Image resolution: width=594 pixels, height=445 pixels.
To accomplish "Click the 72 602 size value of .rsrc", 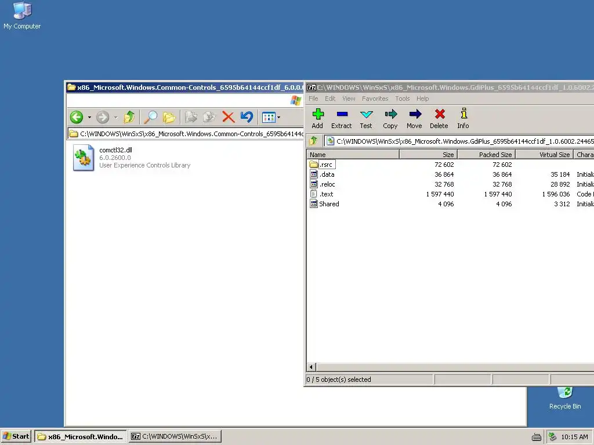I will click(444, 165).
